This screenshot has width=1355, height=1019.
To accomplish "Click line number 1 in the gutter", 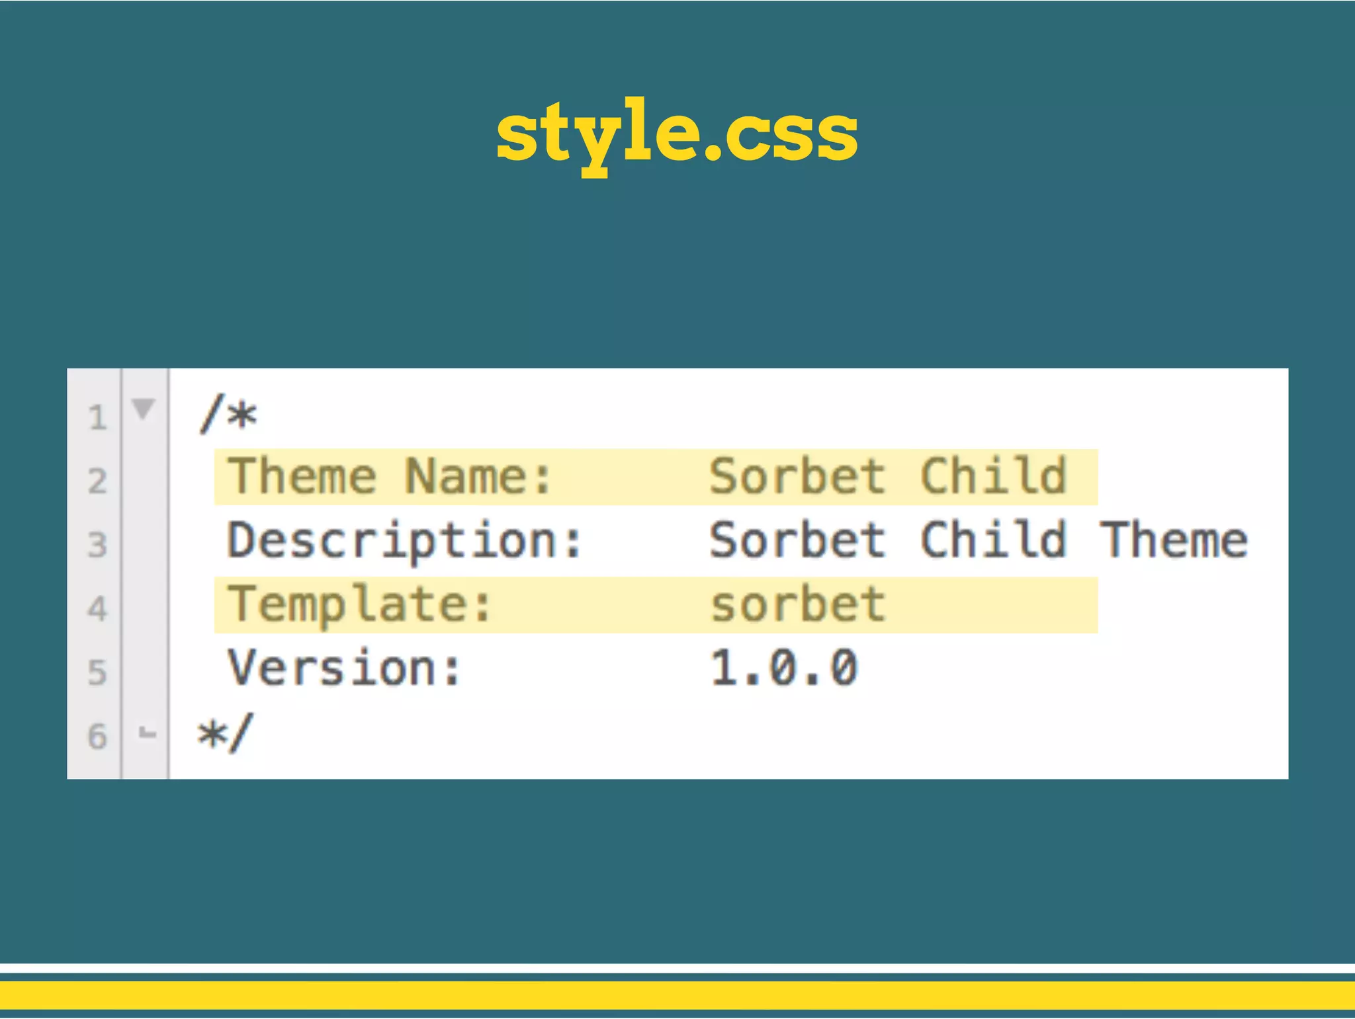I will click(97, 417).
